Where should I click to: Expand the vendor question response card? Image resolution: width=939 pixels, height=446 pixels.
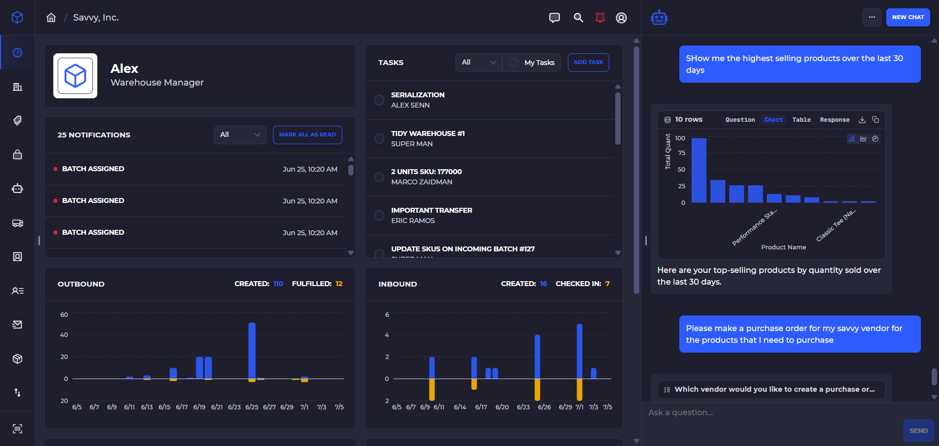point(771,389)
